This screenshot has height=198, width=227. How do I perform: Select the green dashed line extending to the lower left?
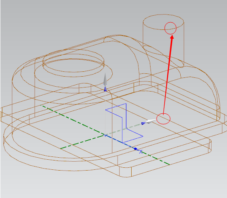point(83,142)
